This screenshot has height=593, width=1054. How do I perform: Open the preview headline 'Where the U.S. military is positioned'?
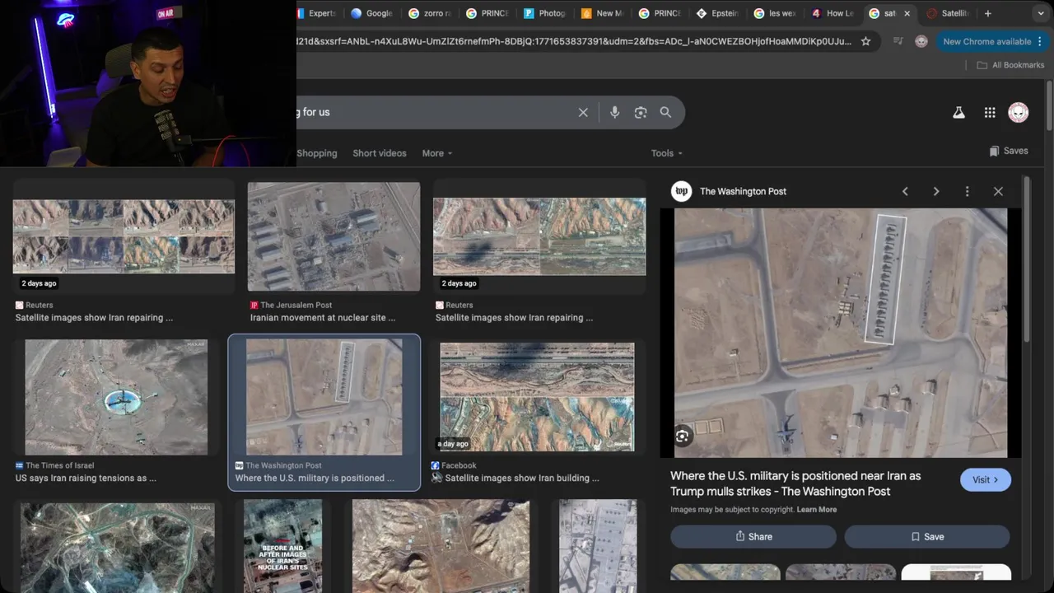(795, 483)
